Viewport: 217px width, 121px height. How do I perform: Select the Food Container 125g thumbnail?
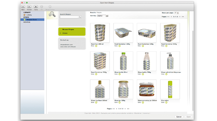[146, 33]
